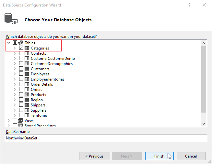Click the Customers table icon
212x164 pixels.
point(27,69)
